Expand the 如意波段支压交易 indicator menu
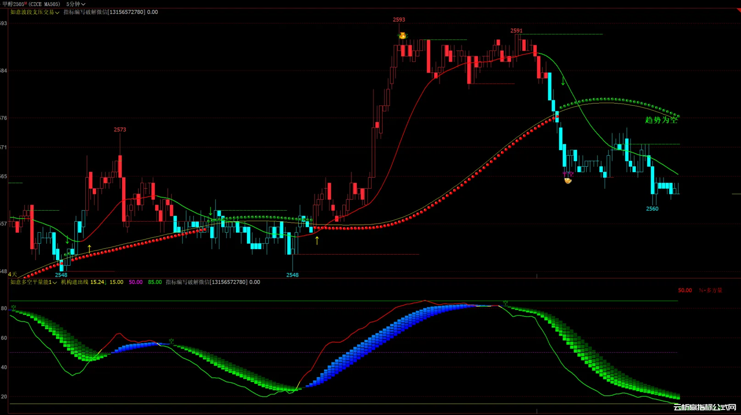 pos(35,12)
